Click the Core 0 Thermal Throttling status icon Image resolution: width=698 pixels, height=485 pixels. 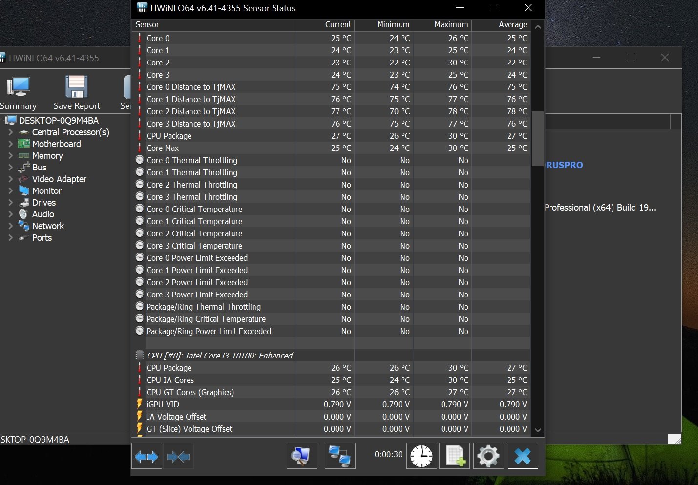[x=140, y=160]
